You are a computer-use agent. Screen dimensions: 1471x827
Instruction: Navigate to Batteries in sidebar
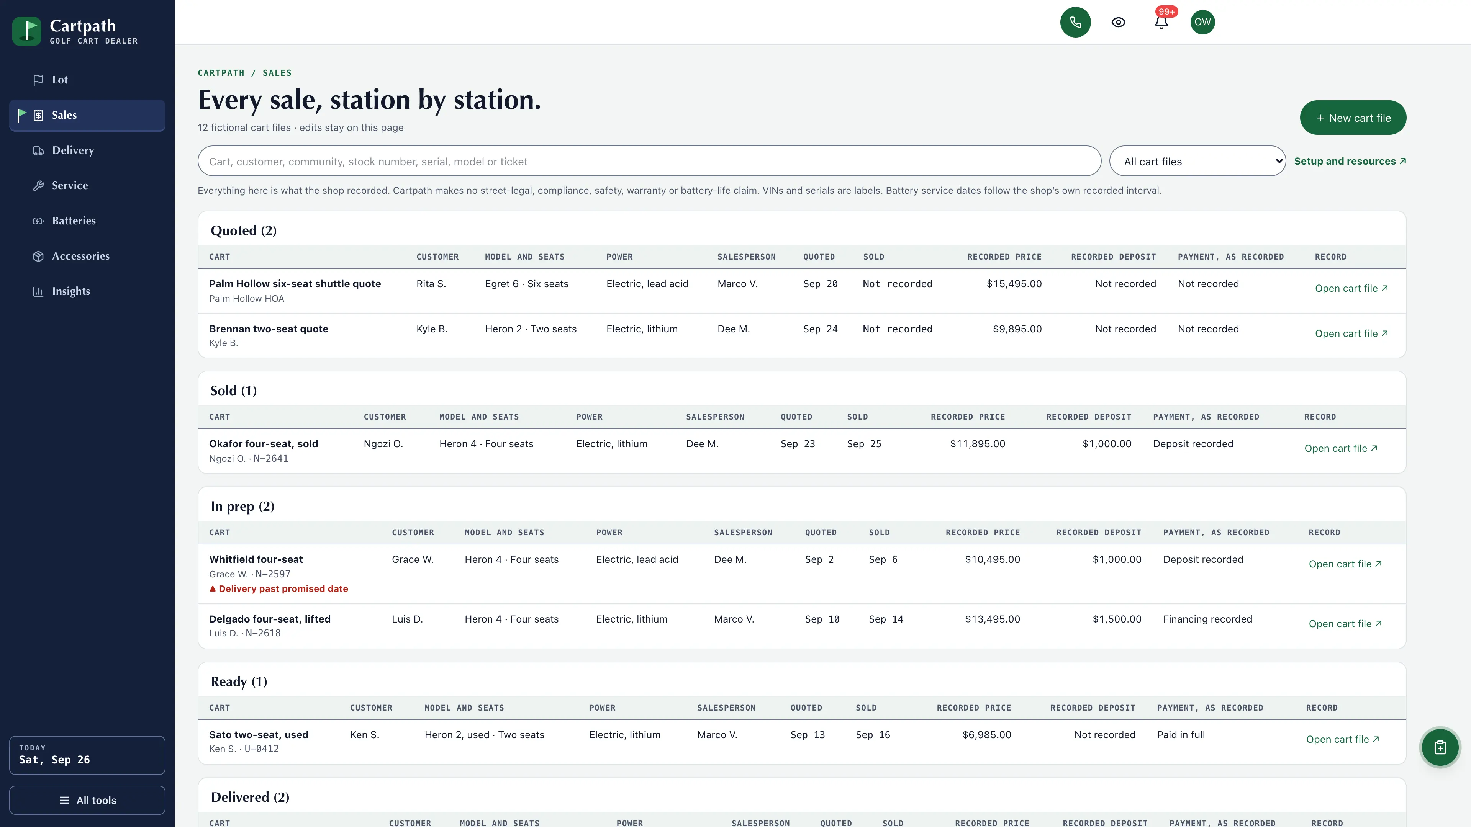point(87,221)
